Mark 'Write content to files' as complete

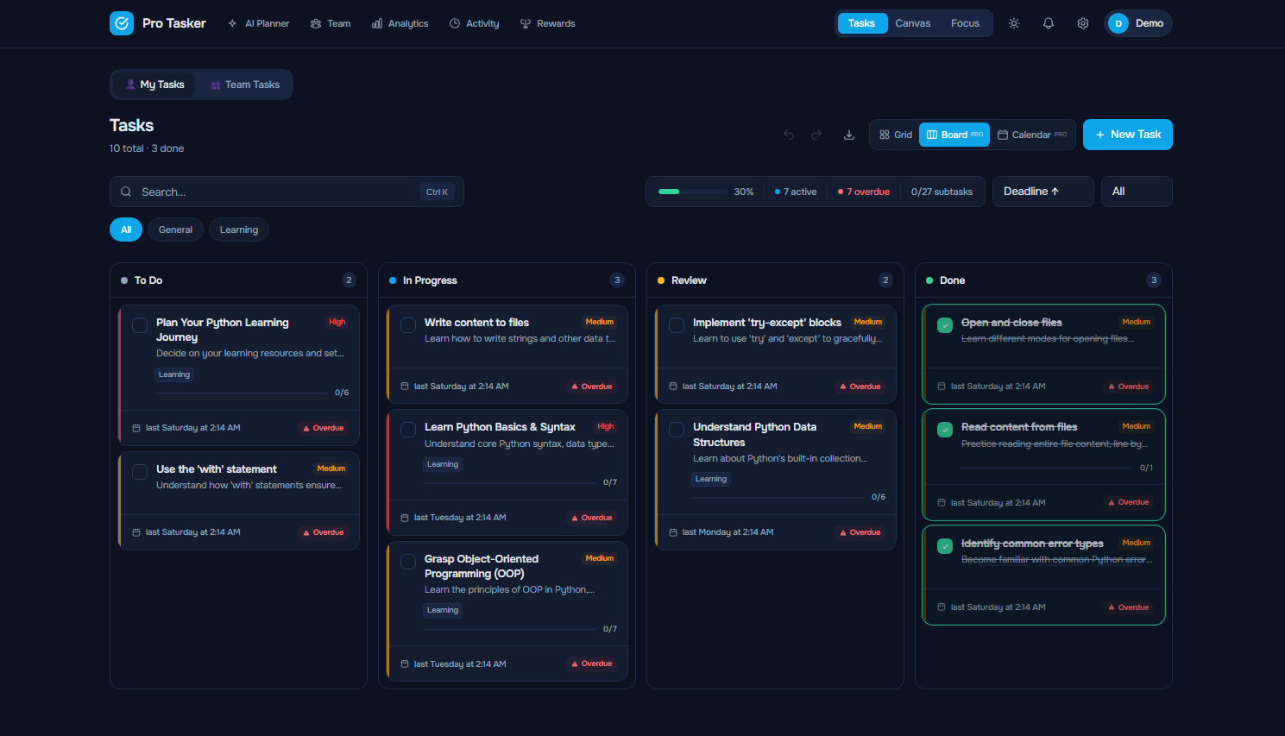click(407, 325)
